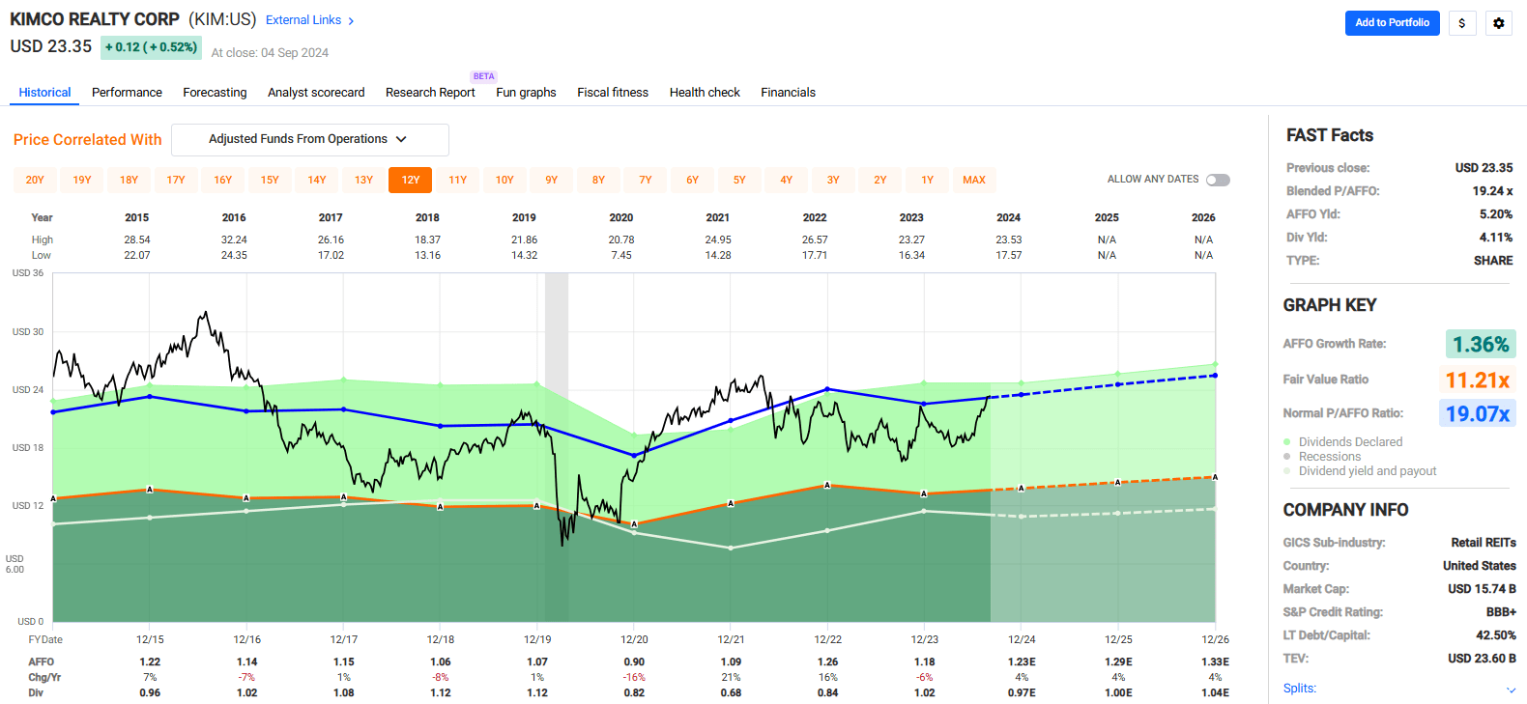Image resolution: width=1527 pixels, height=704 pixels.
Task: Click the +0.12 (+0.52%) price change badge
Action: [151, 47]
